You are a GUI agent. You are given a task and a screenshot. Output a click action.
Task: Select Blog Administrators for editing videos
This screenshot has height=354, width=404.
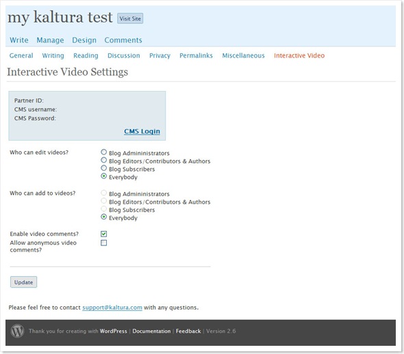(x=103, y=152)
